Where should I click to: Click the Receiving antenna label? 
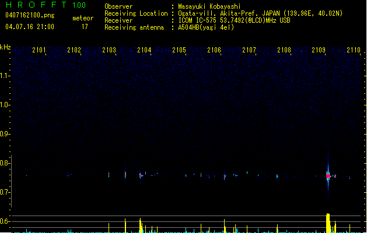(x=134, y=27)
